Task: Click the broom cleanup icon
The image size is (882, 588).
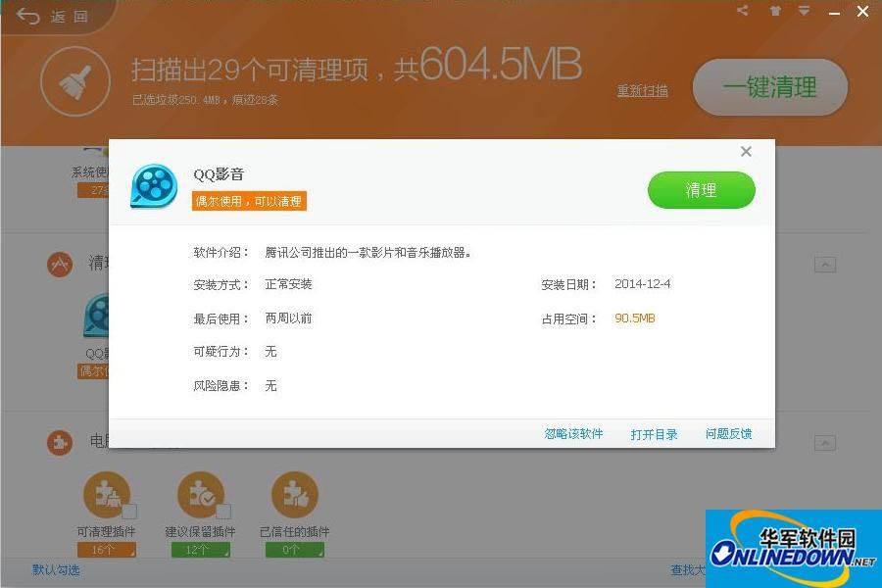Action: pos(75,82)
